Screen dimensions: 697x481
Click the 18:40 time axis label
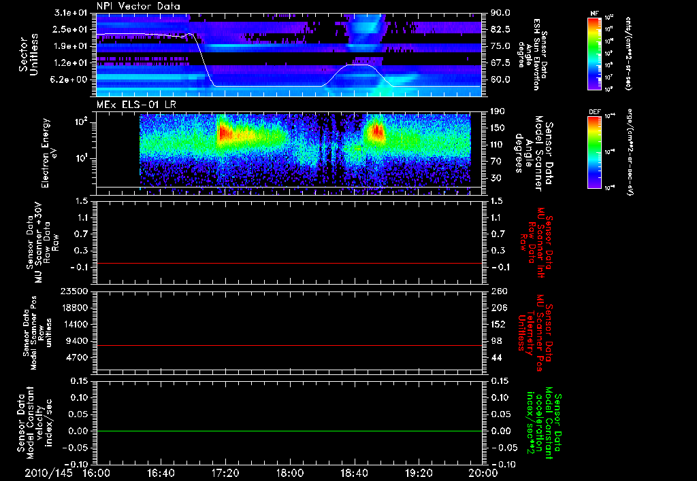354,473
